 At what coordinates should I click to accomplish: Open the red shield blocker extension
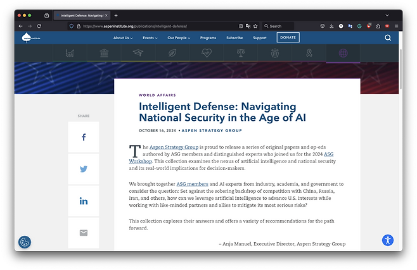(x=369, y=26)
